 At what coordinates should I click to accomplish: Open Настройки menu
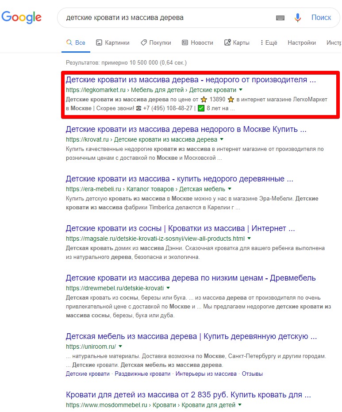(302, 42)
